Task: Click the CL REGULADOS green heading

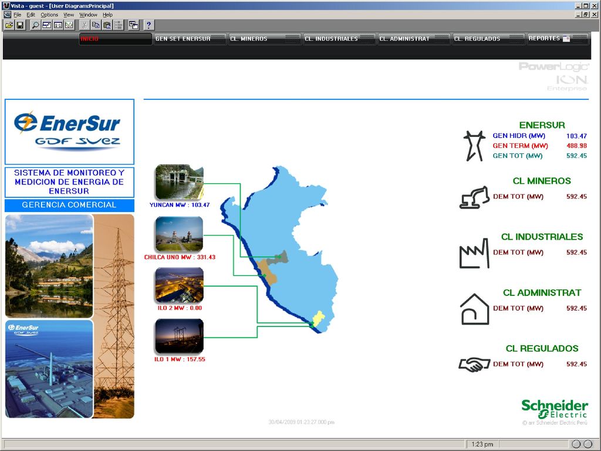Action: [542, 349]
